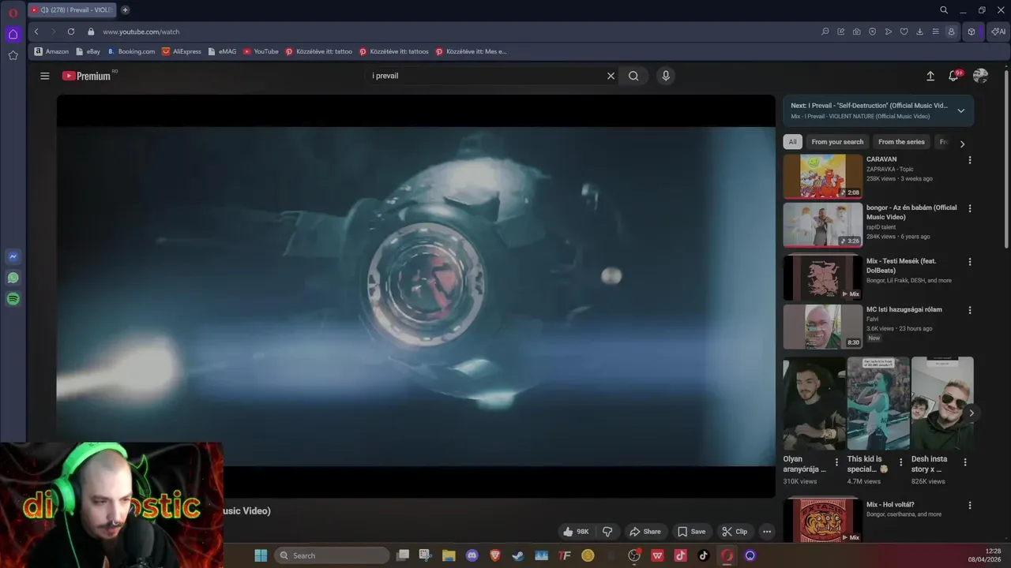The height and width of the screenshot is (568, 1011).
Task: Open the Mix - Testi Mesék thumbnail
Action: (x=822, y=277)
